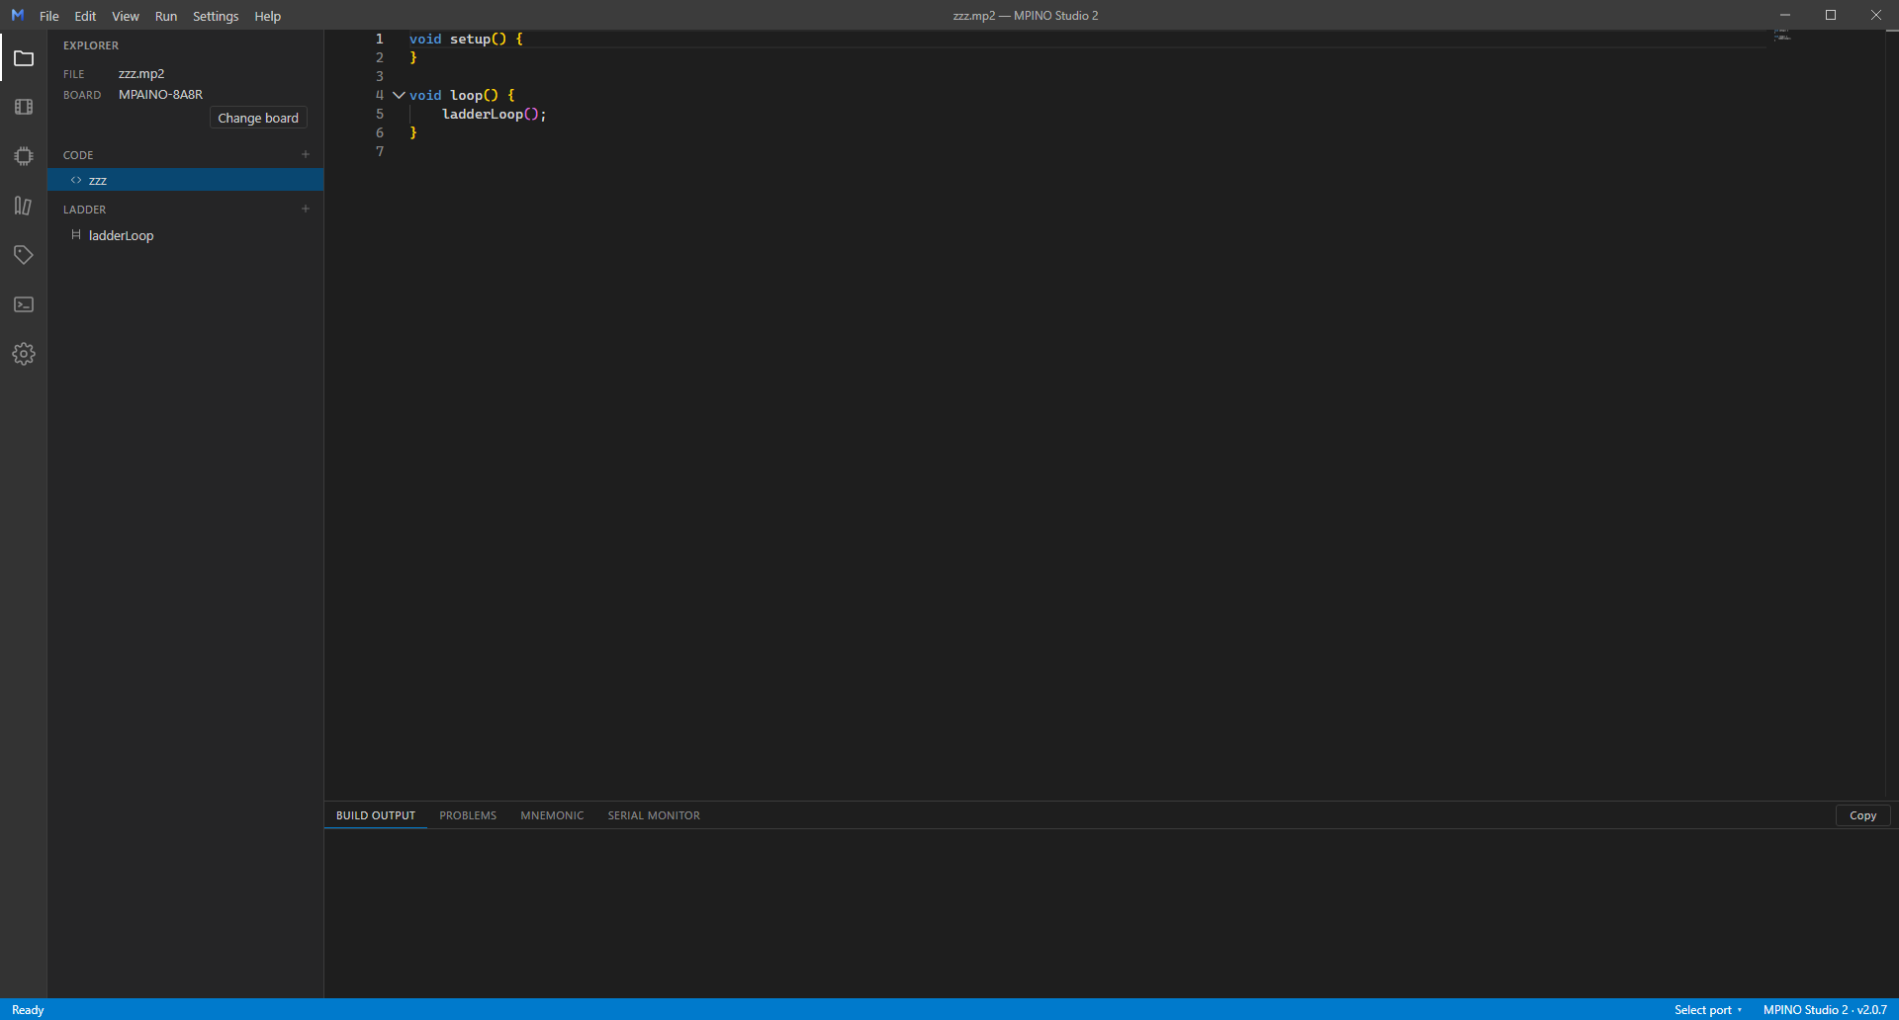Click the Ready status bar text
Screen dimensions: 1899x1020
tap(28, 1009)
